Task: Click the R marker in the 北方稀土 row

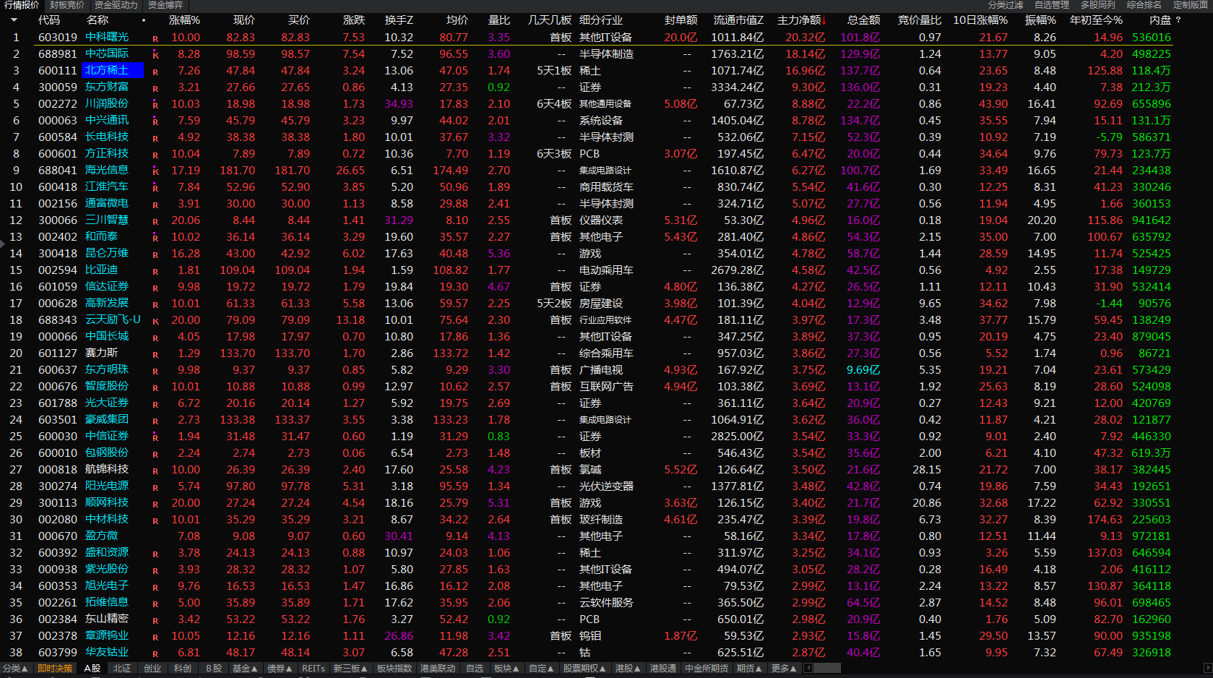Action: click(155, 72)
